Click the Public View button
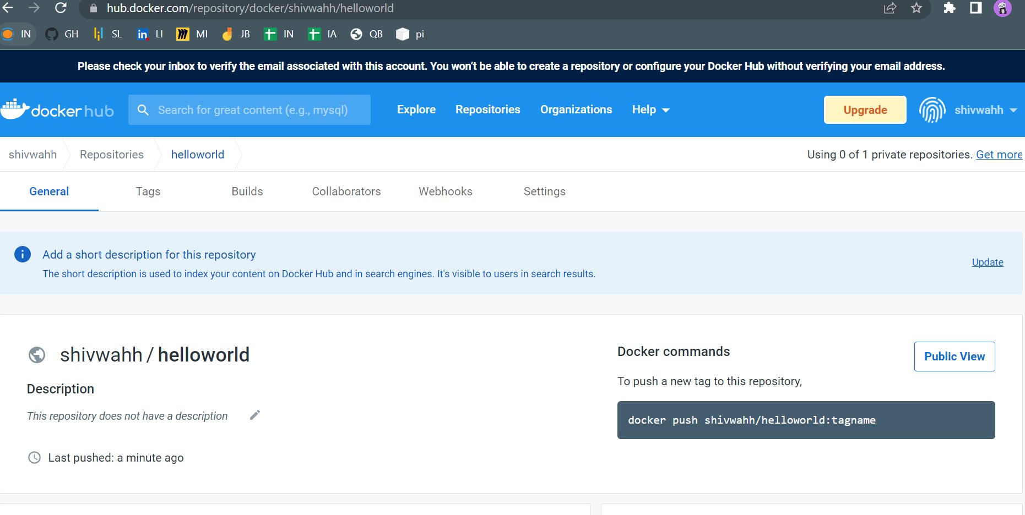Screen dimensions: 1025x515 (955, 357)
